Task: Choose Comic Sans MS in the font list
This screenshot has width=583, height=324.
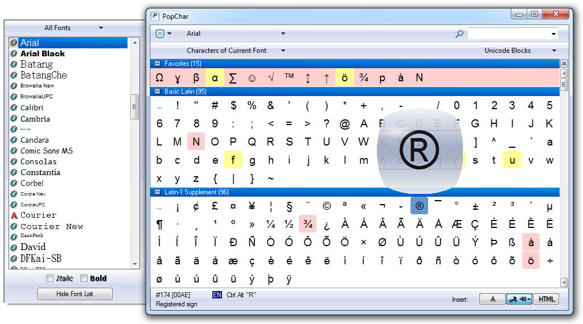Action: pyautogui.click(x=47, y=151)
